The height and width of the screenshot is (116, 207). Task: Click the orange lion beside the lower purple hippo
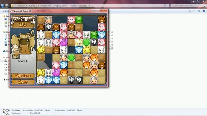(64, 72)
